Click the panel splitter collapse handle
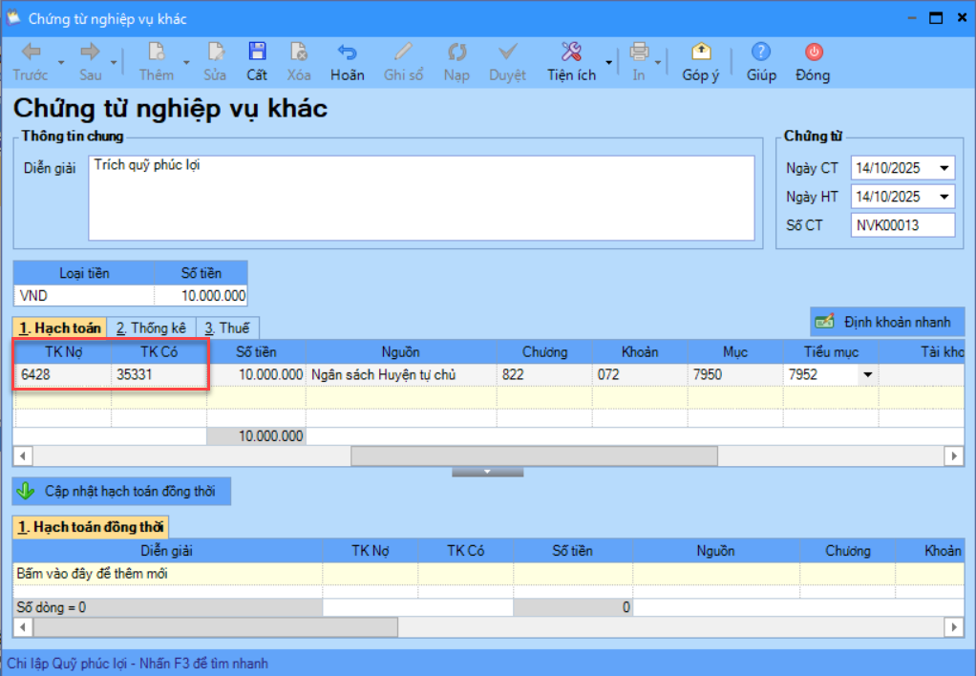The image size is (976, 676). click(x=487, y=471)
